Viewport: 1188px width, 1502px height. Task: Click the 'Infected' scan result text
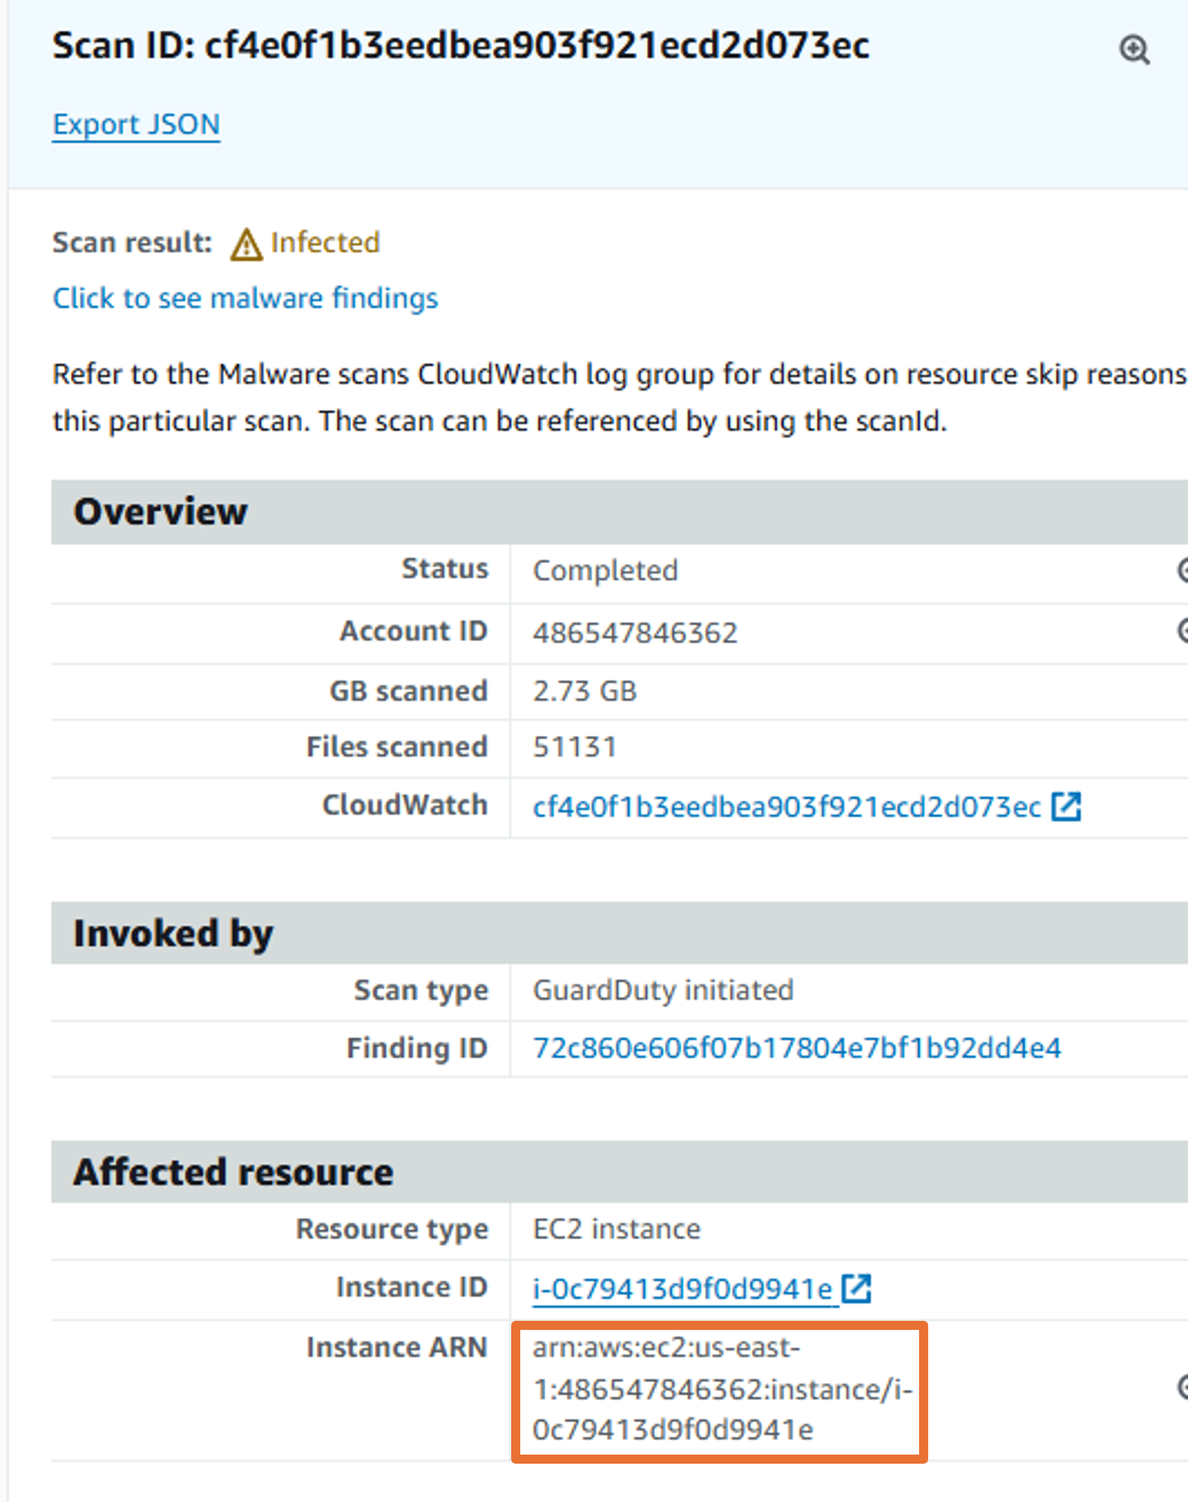325,243
